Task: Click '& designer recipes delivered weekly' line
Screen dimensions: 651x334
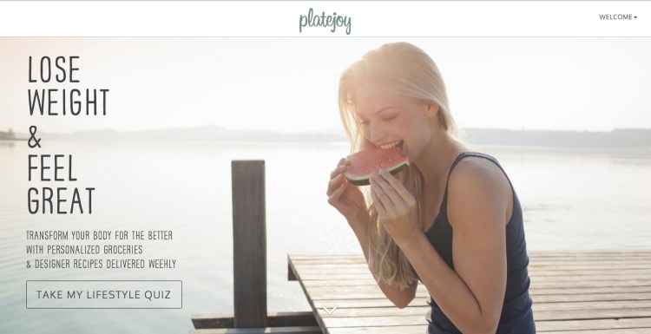Action: click(101, 264)
